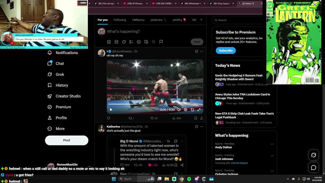This screenshot has height=183, width=325.
Task: Open the floating Grok button
Action: click(314, 155)
